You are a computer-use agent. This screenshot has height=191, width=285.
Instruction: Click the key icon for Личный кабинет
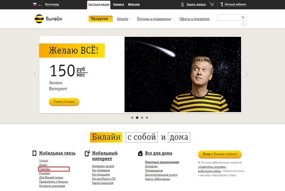click(x=222, y=4)
